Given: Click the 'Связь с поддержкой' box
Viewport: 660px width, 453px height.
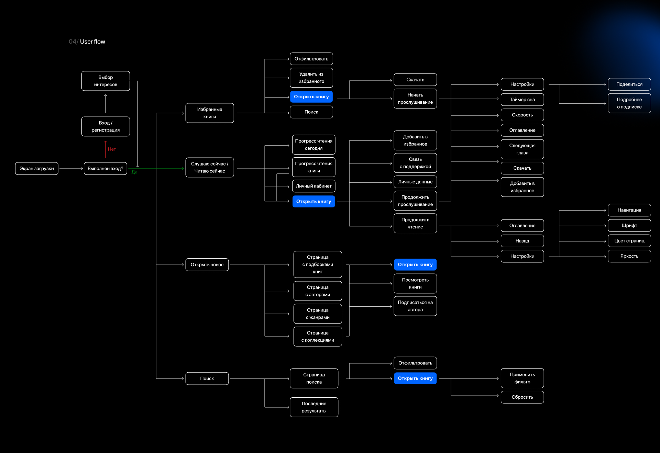Looking at the screenshot, I should 415,163.
